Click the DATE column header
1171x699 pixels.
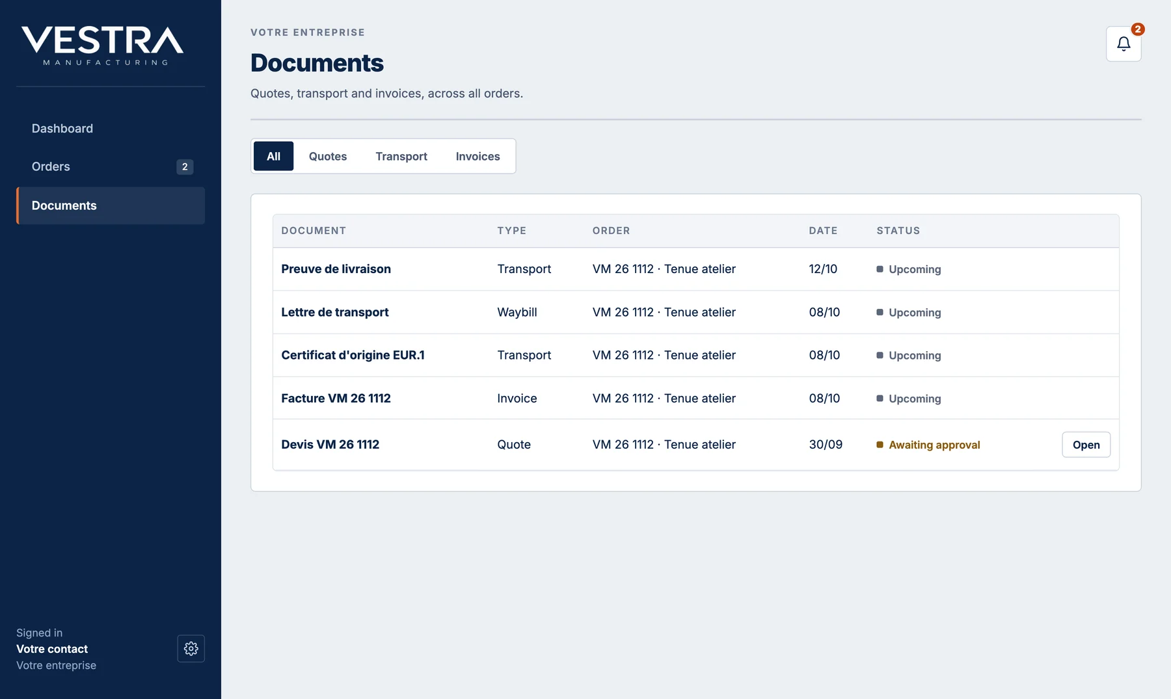(x=823, y=231)
